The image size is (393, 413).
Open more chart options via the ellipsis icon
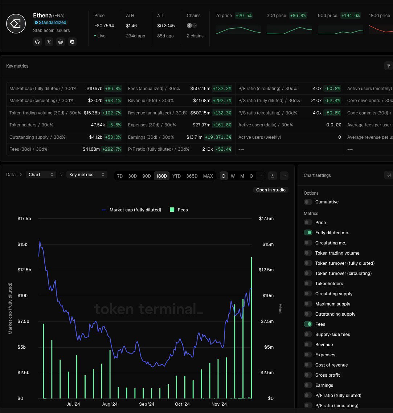point(284,176)
